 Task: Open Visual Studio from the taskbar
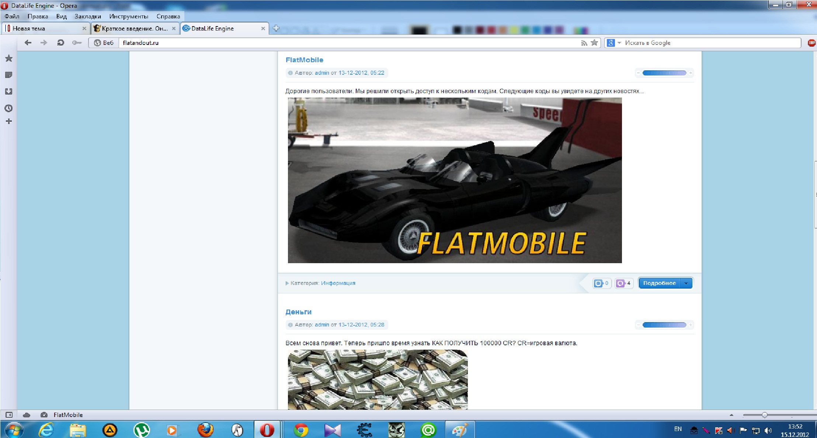333,430
